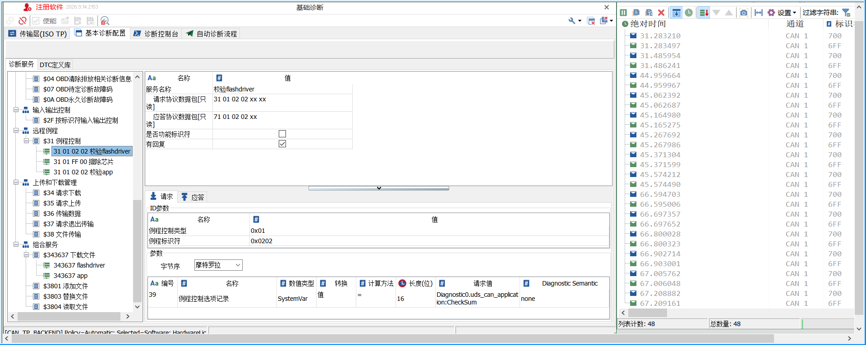Viewport: 866px width, 345px height.
Task: Click the copy-as-C-code icon in trace toolbar
Action: 649,13
